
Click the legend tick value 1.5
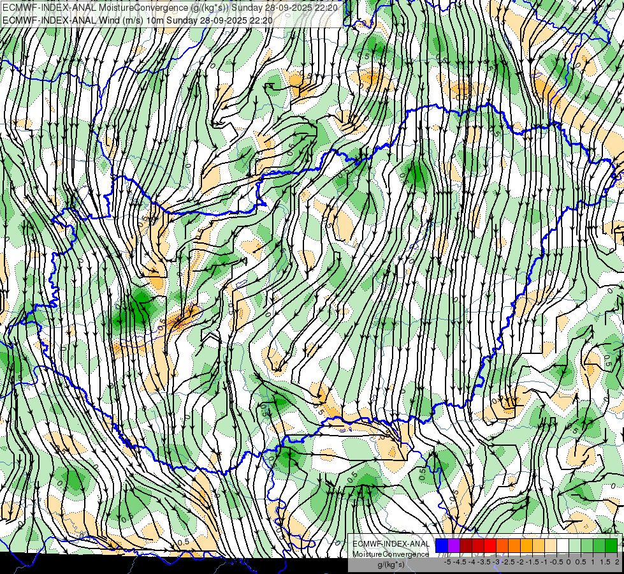point(605,562)
